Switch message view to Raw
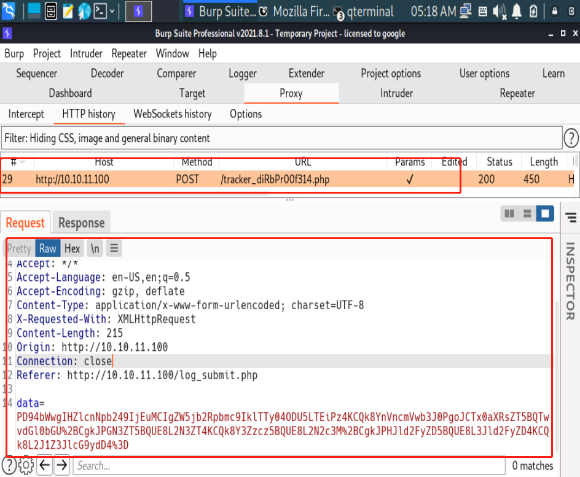 tap(48, 248)
